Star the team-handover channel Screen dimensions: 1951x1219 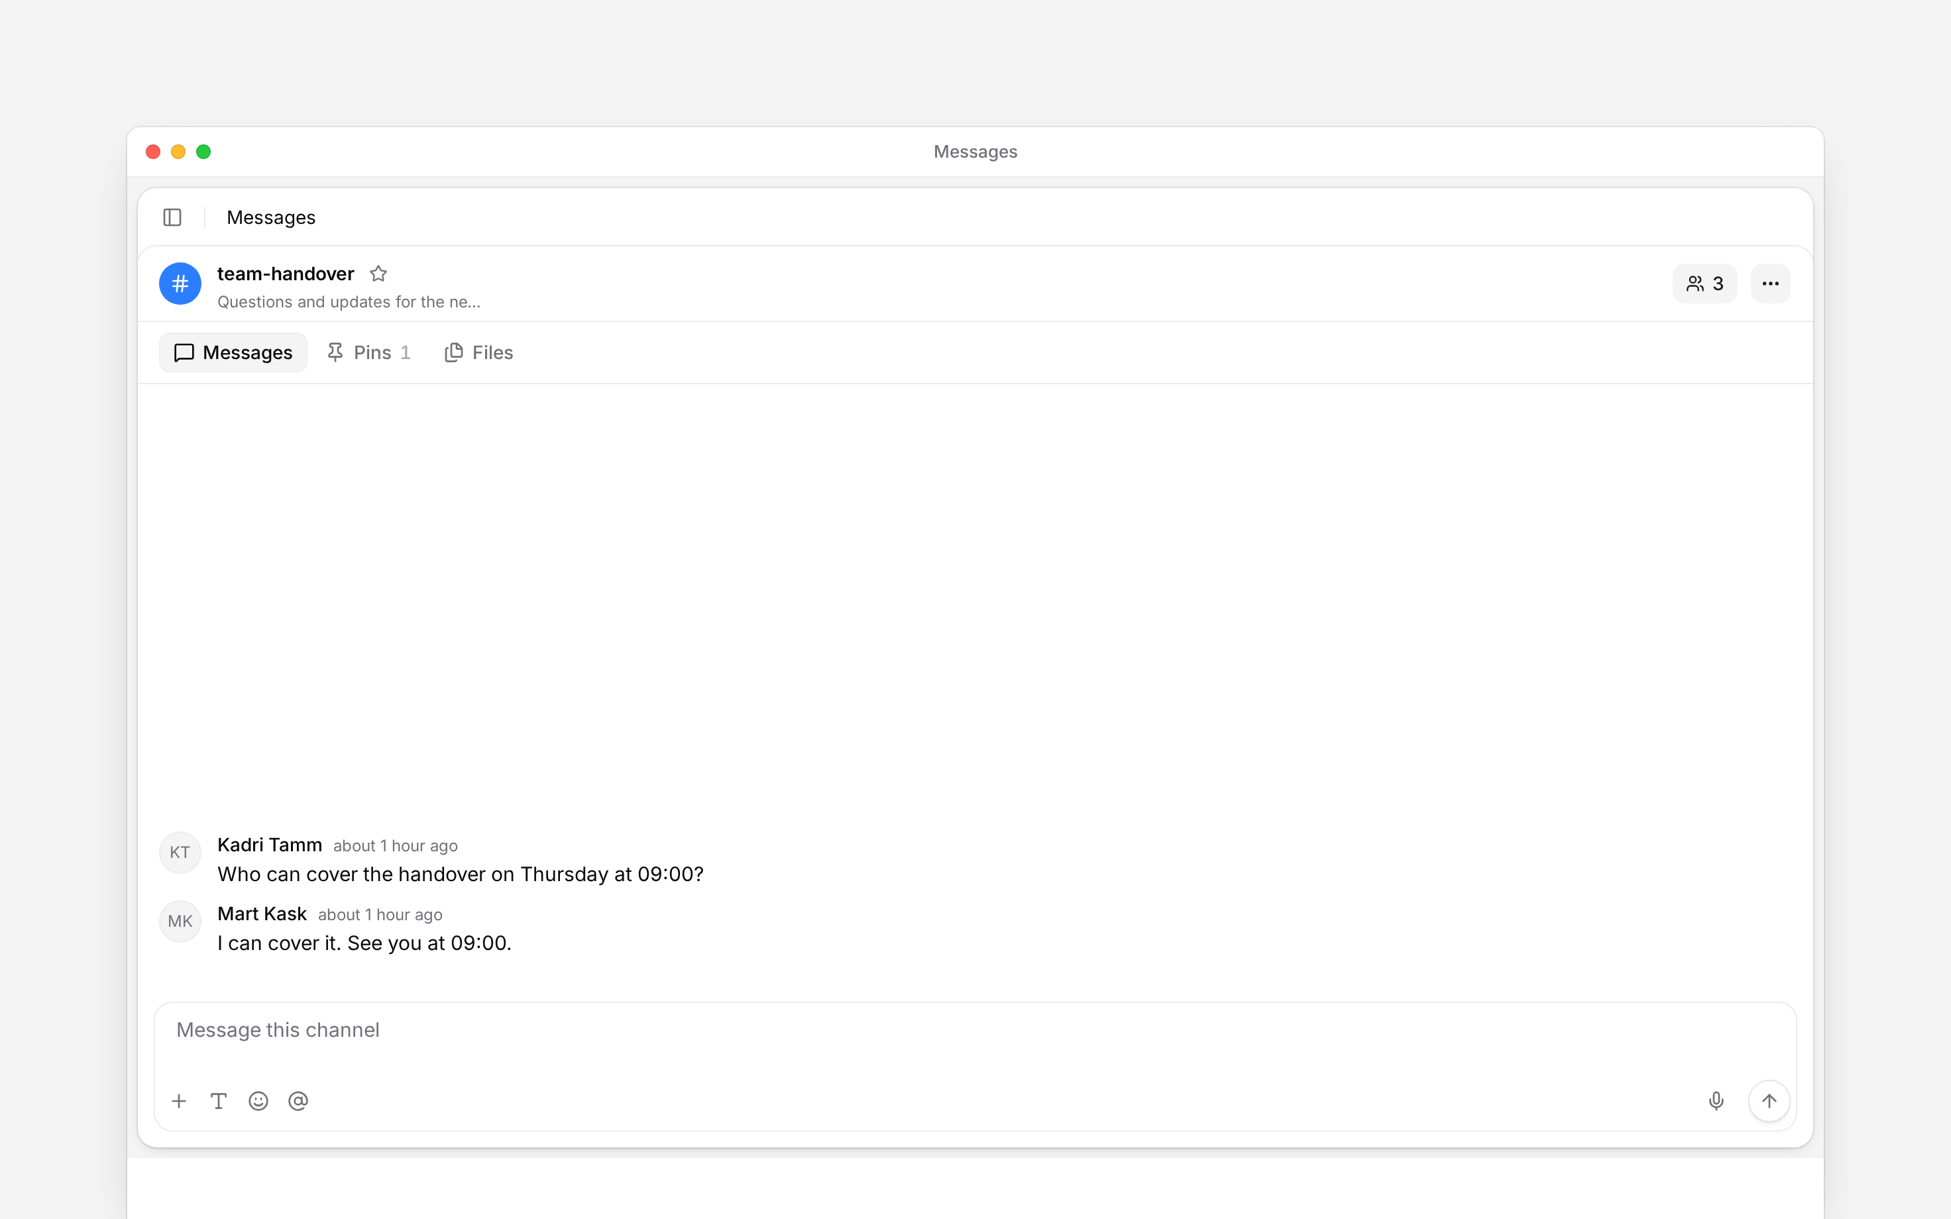point(378,274)
